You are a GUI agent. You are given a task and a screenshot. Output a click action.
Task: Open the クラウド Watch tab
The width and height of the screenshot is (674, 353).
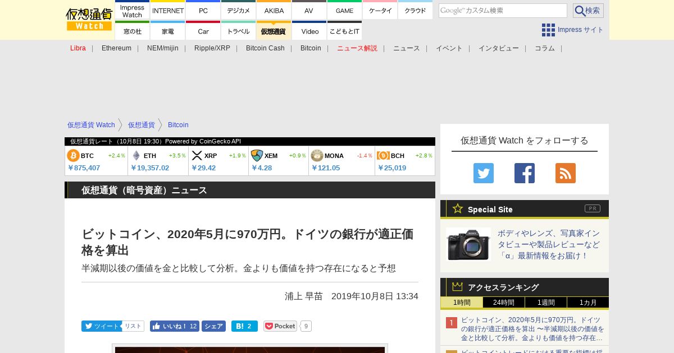click(x=415, y=11)
